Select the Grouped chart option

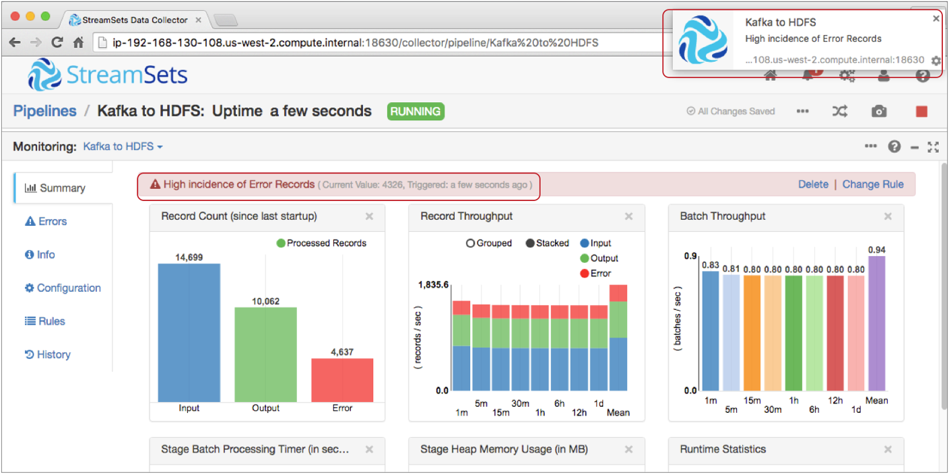[470, 243]
